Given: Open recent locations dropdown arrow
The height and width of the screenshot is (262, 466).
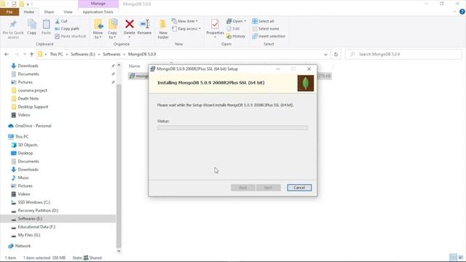Looking at the screenshot, I should (24, 55).
